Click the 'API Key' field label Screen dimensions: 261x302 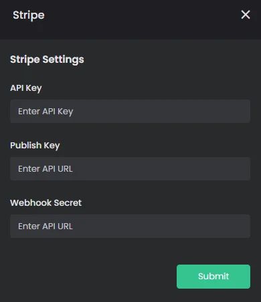(x=26, y=88)
